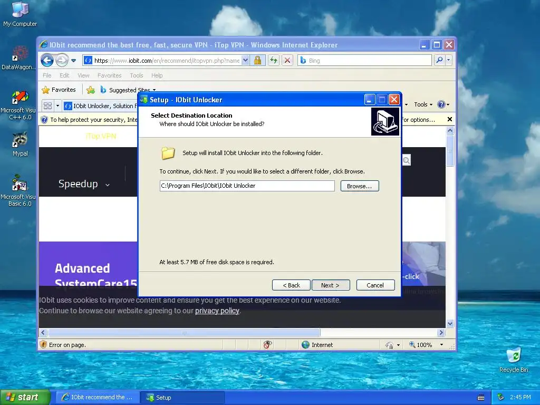
Task: Select the Mypal browser desktop icon
Action: (x=20, y=144)
